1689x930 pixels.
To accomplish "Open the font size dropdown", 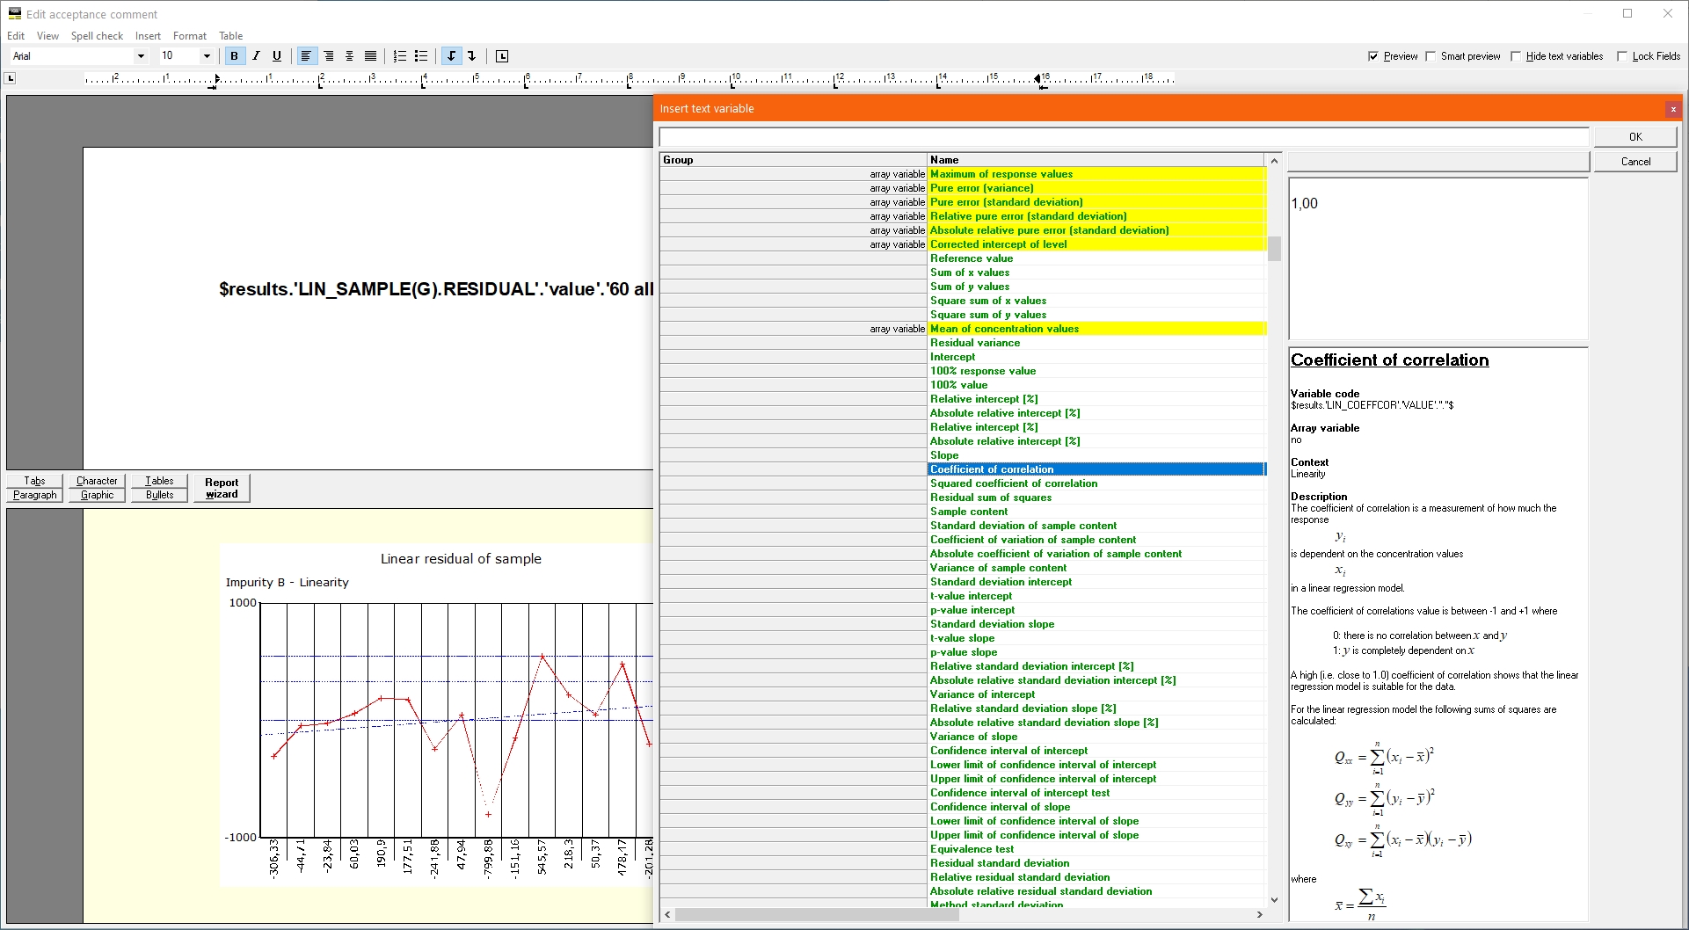I will 207,56.
